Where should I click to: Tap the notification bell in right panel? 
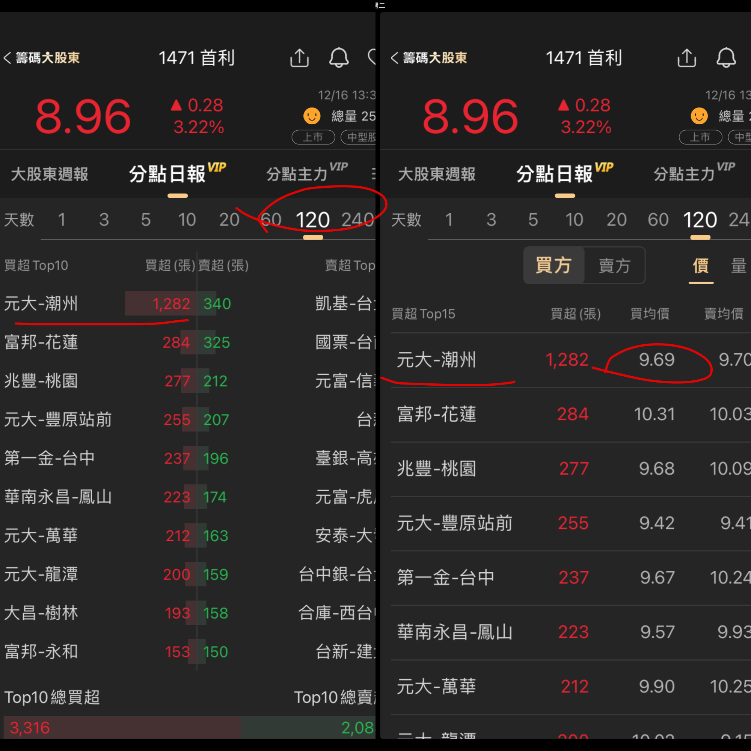(x=726, y=58)
